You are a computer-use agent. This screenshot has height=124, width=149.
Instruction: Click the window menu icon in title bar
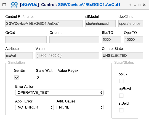(x=4, y=5)
